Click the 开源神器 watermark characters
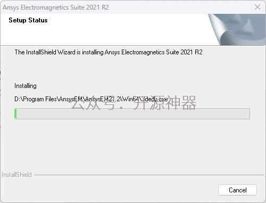The width and height of the screenshot is (266, 203). click(165, 103)
